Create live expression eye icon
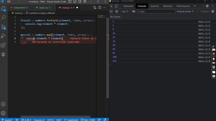The height and width of the screenshot is (121, 216). pyautogui.click(x=134, y=11)
